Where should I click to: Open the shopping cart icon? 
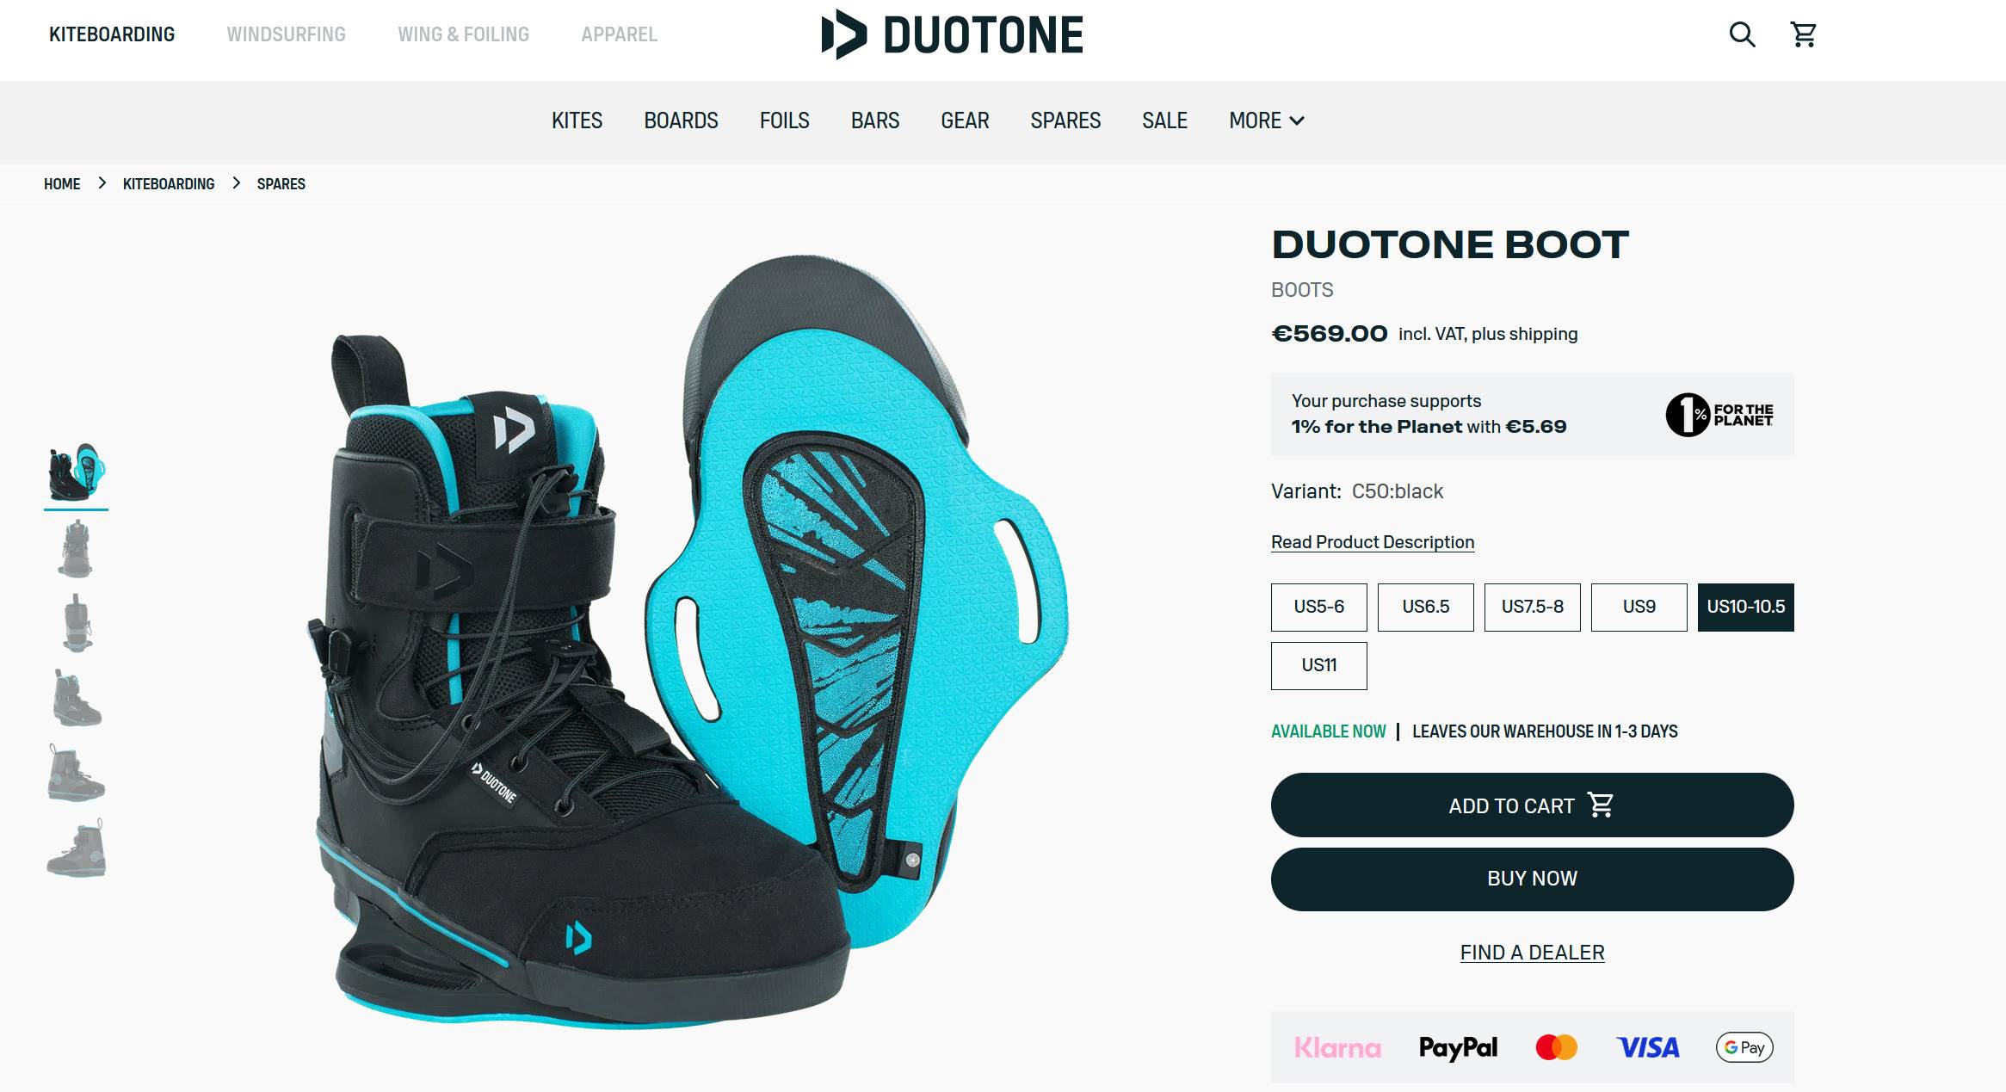(1803, 34)
